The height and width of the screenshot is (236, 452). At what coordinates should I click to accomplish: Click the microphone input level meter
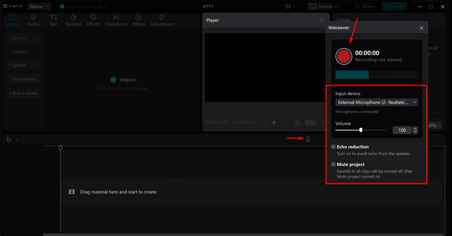coord(376,74)
